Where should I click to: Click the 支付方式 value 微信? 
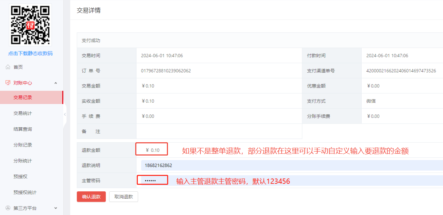[x=371, y=101]
